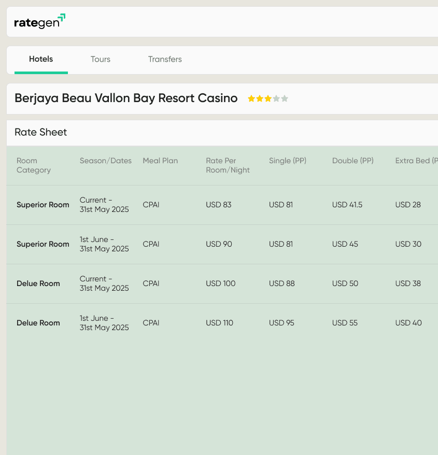Click the third filled star icon
Screen dimensions: 438x455
coord(269,98)
